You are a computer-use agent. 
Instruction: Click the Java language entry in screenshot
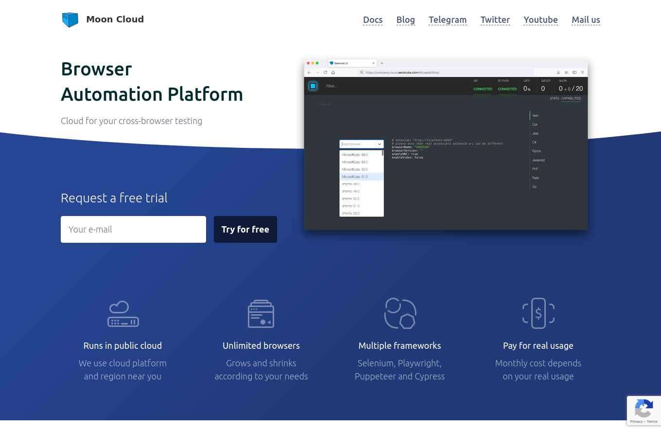pos(535,133)
